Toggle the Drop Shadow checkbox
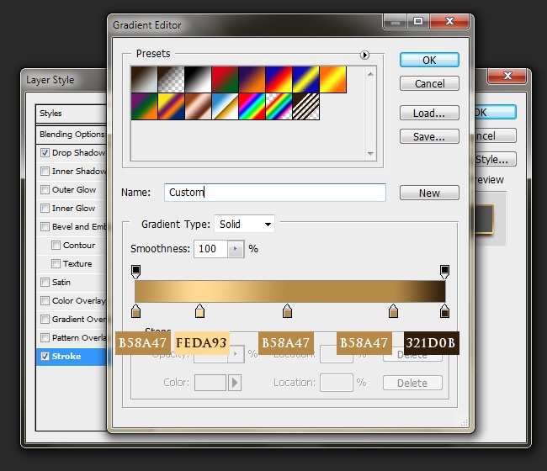The height and width of the screenshot is (471, 547). (45, 153)
